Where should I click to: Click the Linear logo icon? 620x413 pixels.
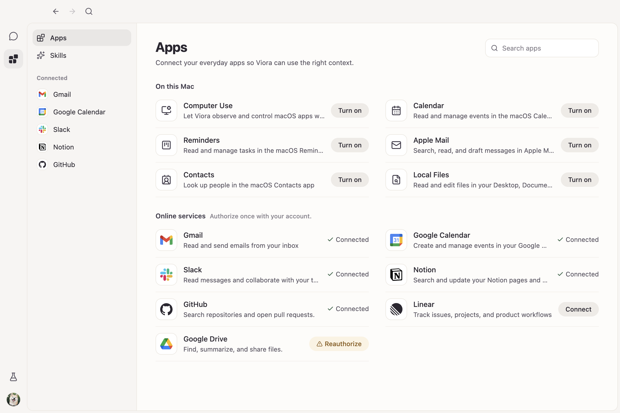point(396,309)
